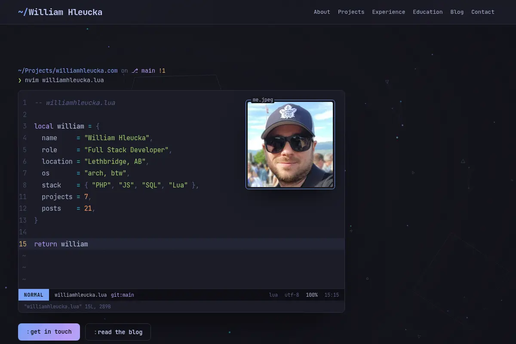Click the NORMAL mode indicator

click(x=34, y=295)
